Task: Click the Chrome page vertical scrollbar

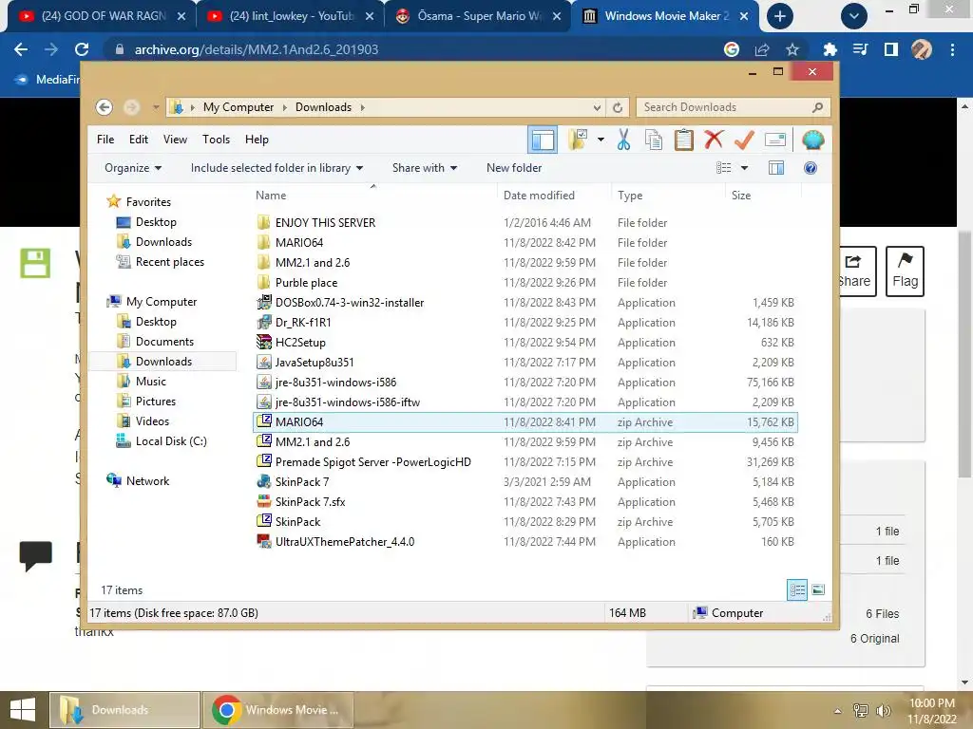Action: tap(965, 355)
